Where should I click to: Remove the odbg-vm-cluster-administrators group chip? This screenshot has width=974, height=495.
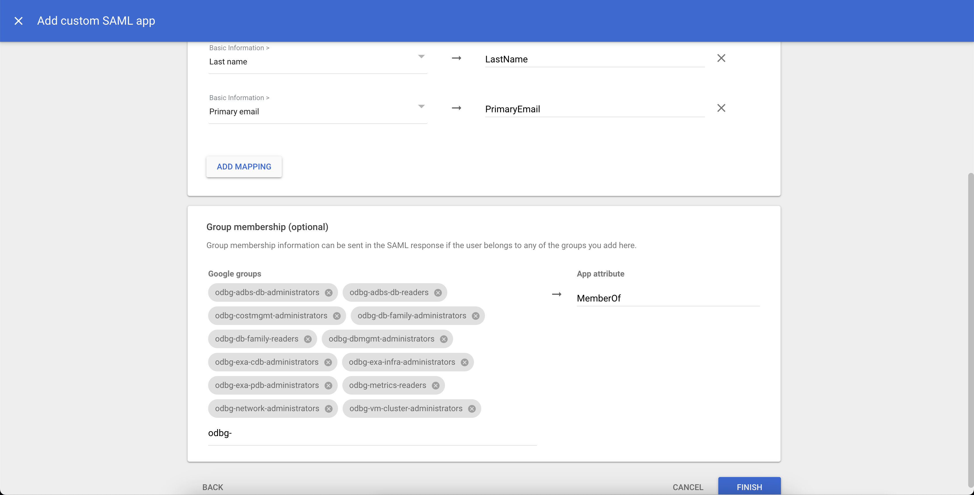tap(471, 408)
